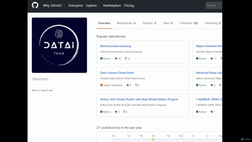
Task: Click star icon of Python-GUI-Tkinter repository showing 3
Action: tap(116, 112)
